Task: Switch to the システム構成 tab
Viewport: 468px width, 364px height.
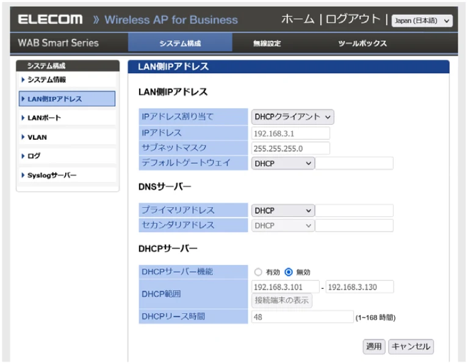Action: tap(180, 43)
